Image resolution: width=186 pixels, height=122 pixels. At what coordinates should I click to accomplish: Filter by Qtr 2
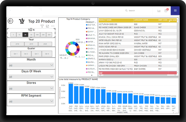coord(26,54)
